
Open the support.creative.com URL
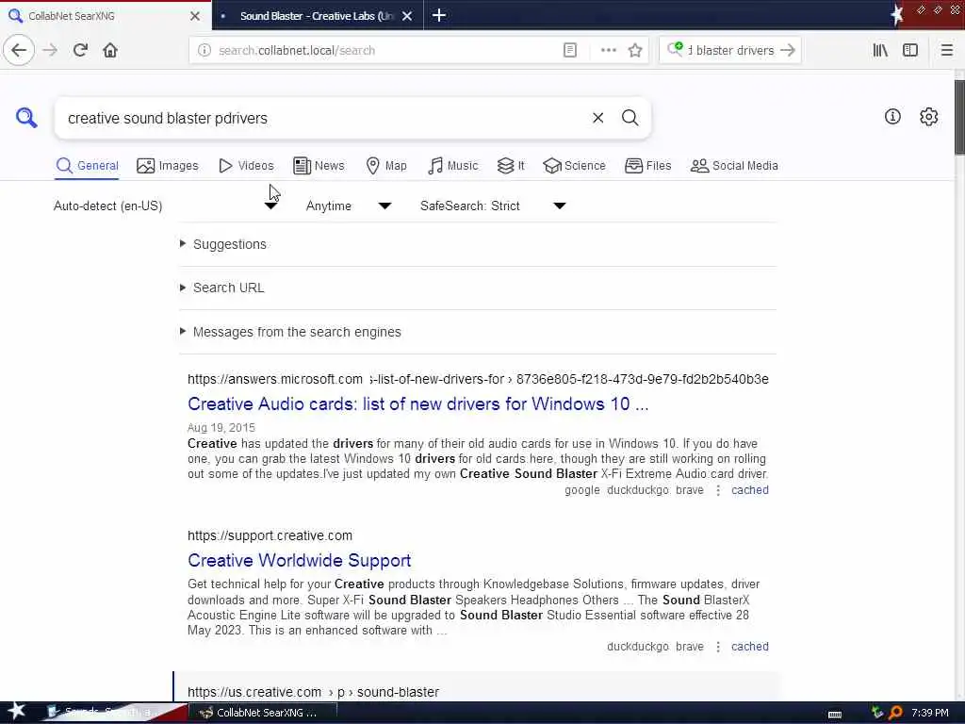point(270,535)
